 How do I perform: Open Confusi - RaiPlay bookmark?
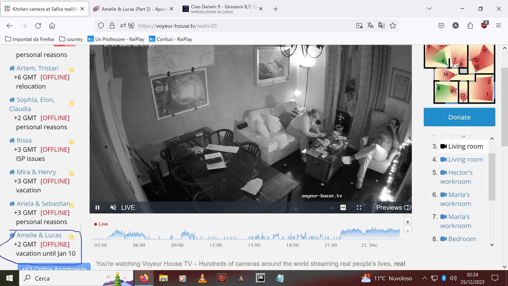coord(171,39)
